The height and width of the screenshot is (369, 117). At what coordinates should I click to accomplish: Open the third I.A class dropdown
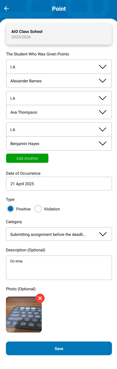pyautogui.click(x=59, y=129)
